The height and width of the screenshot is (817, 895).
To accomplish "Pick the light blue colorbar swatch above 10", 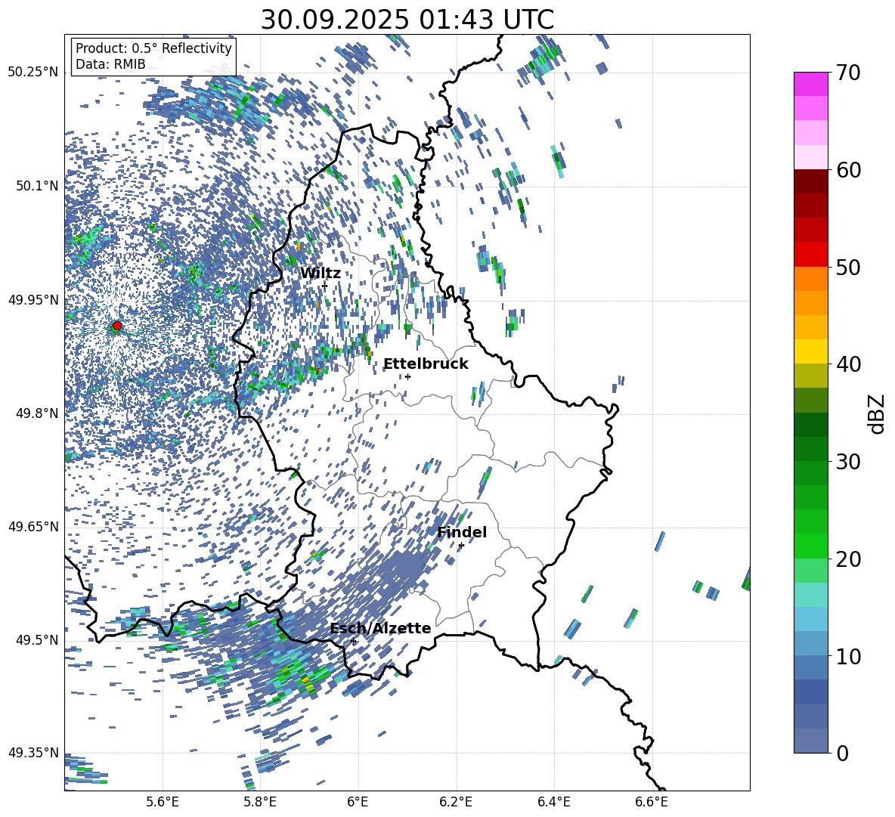I will 811,618.
